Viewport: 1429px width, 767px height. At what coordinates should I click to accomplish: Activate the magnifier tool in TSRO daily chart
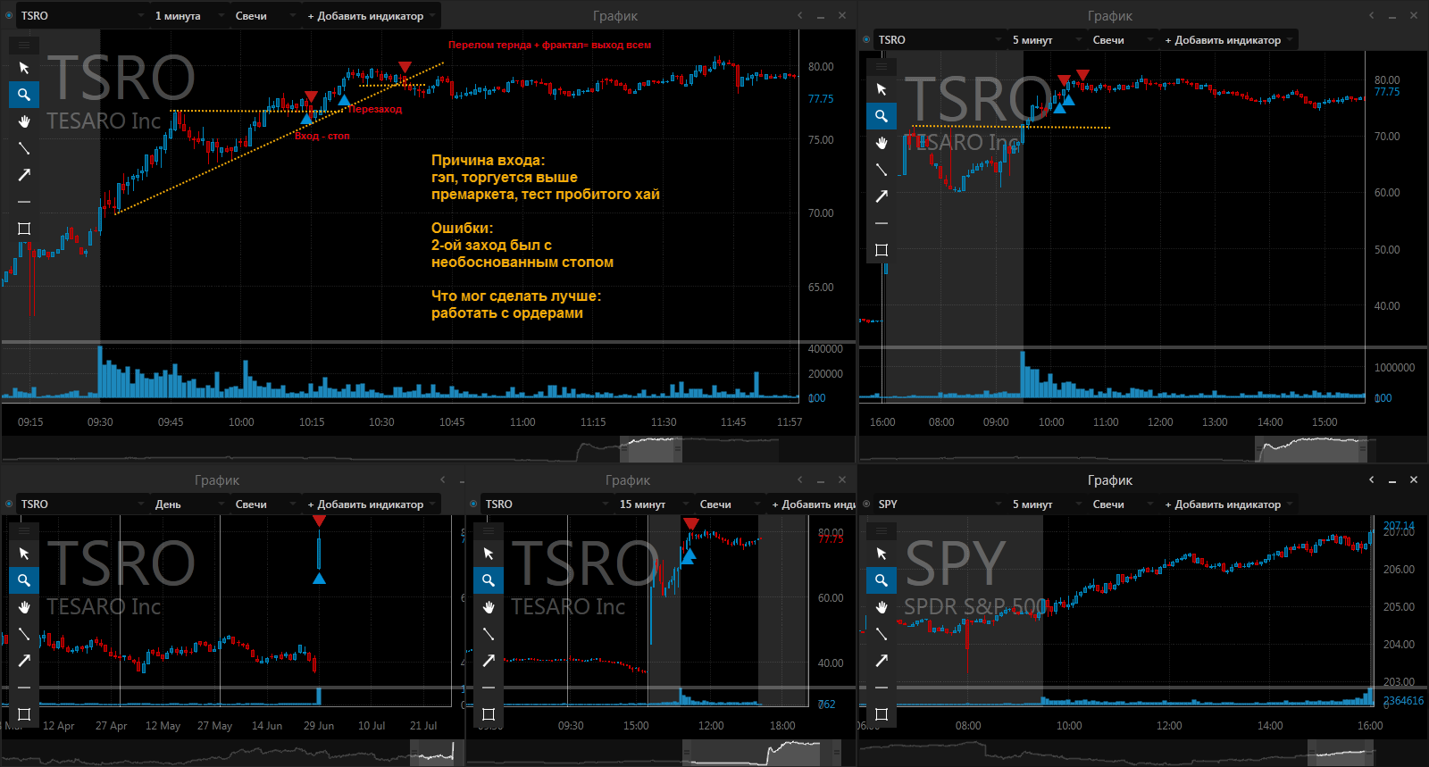point(24,580)
